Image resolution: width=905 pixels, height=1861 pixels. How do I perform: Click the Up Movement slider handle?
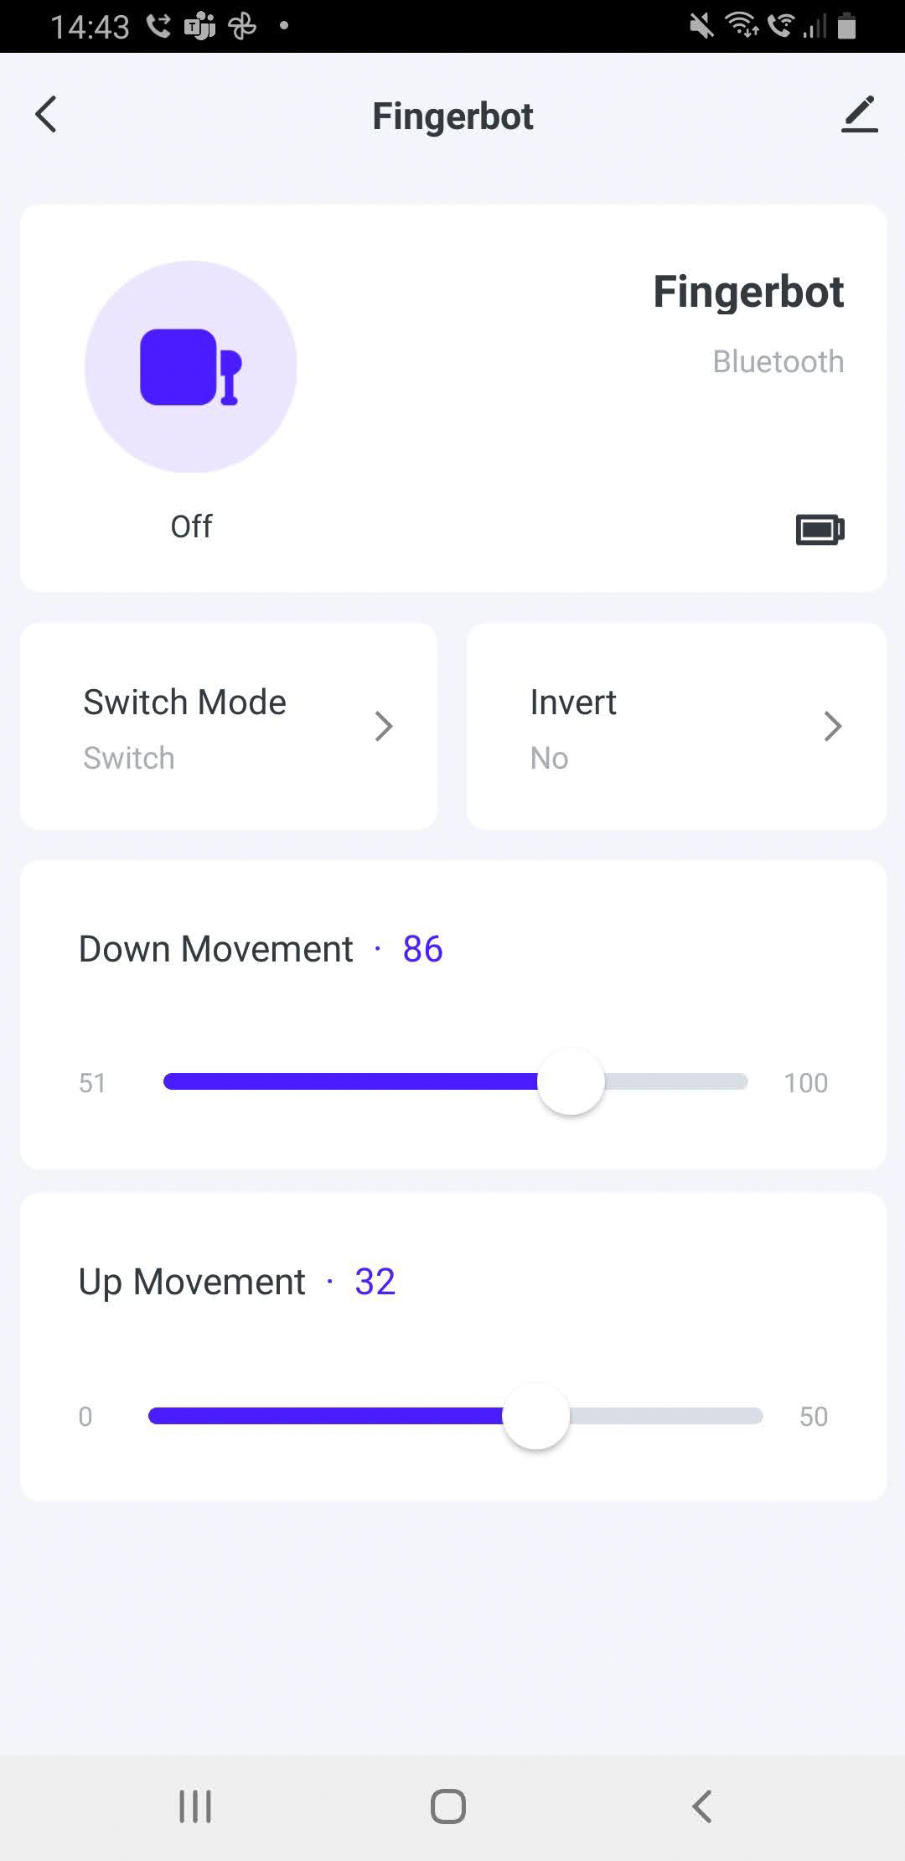(536, 1416)
